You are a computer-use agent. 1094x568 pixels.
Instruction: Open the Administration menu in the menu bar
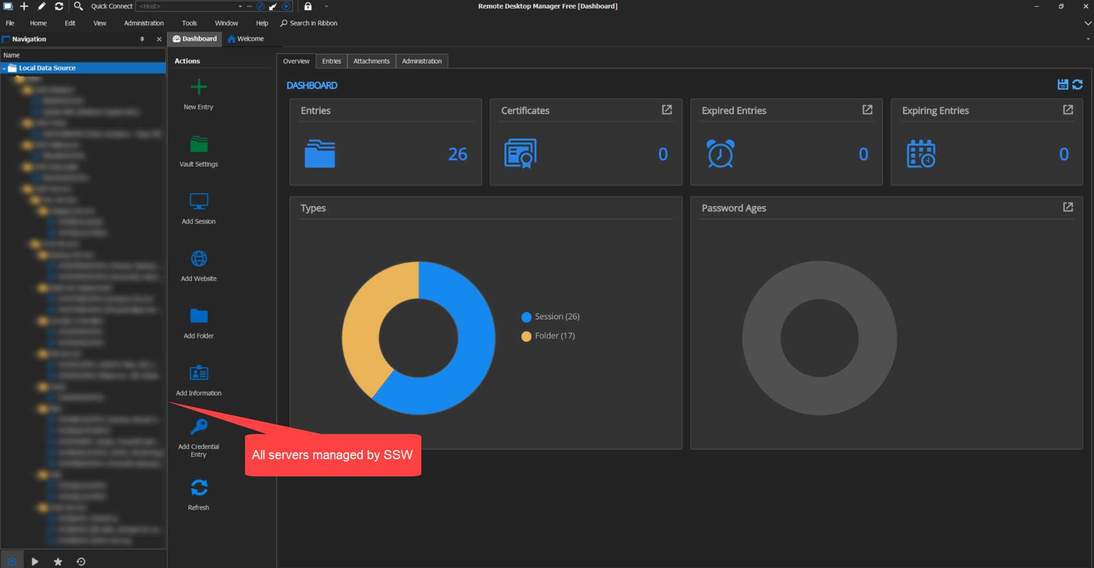tap(144, 23)
